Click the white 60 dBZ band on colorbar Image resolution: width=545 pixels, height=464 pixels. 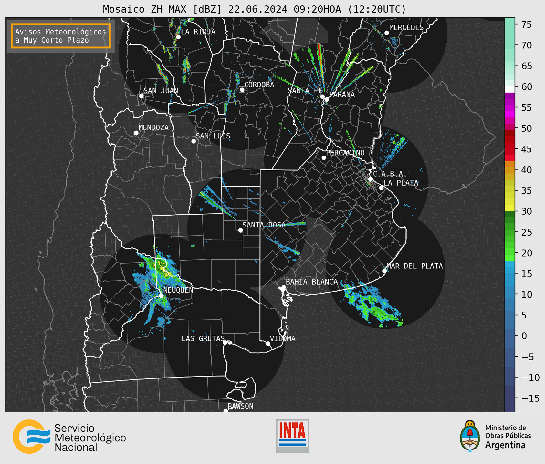510,89
